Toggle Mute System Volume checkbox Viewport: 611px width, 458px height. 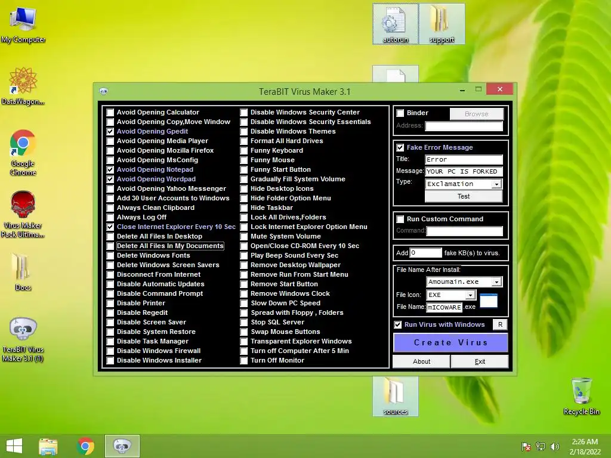[244, 236]
